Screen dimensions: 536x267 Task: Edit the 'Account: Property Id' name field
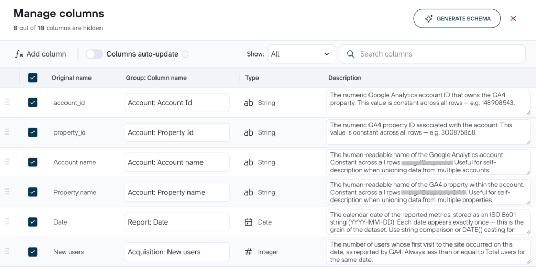coord(176,132)
